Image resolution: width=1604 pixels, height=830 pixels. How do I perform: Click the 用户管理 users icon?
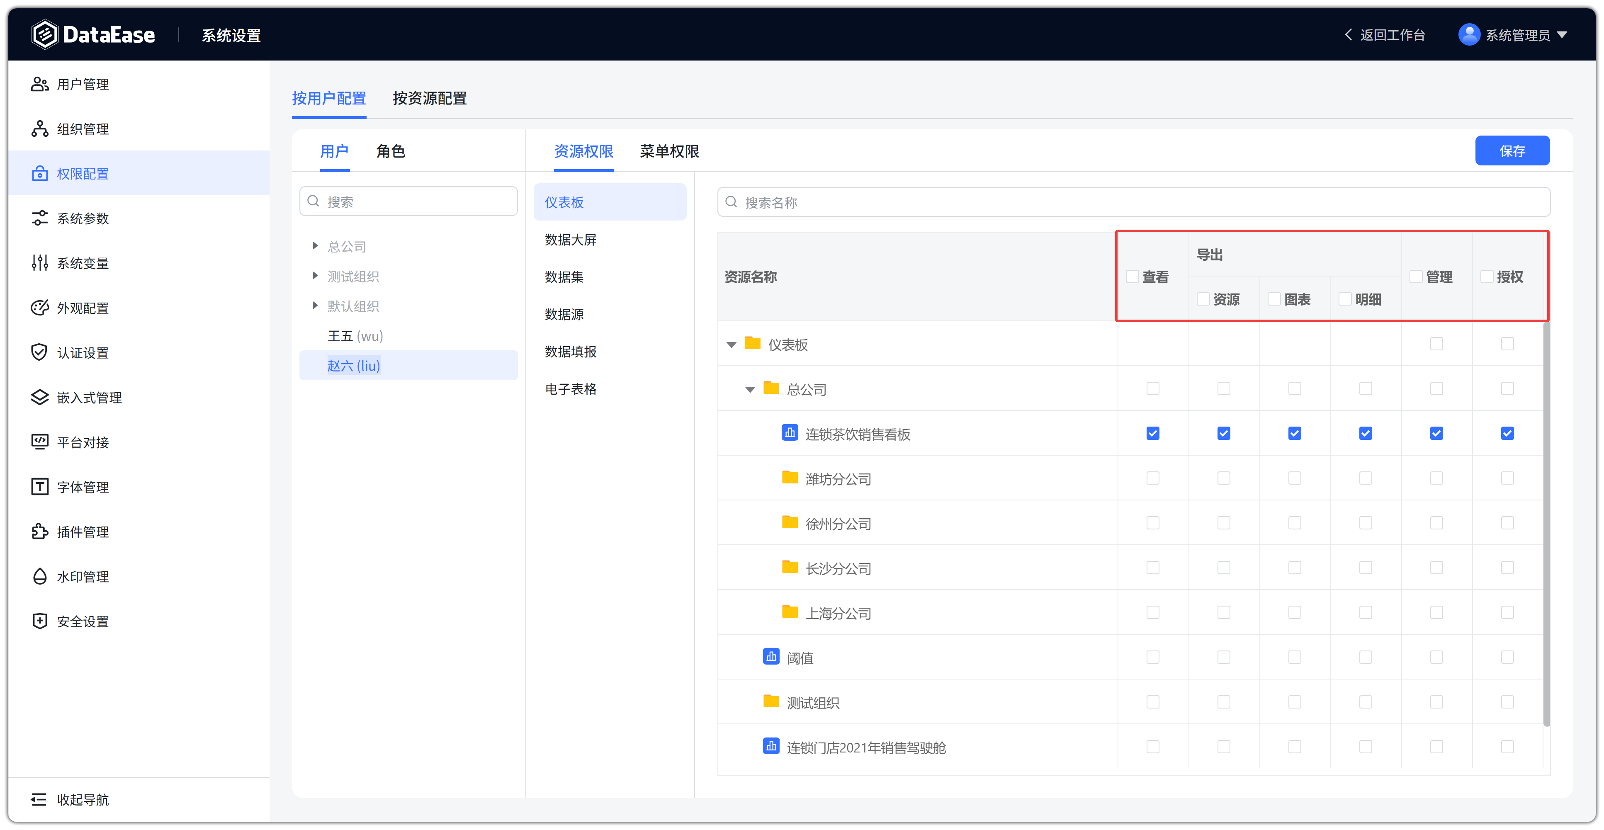[x=40, y=84]
